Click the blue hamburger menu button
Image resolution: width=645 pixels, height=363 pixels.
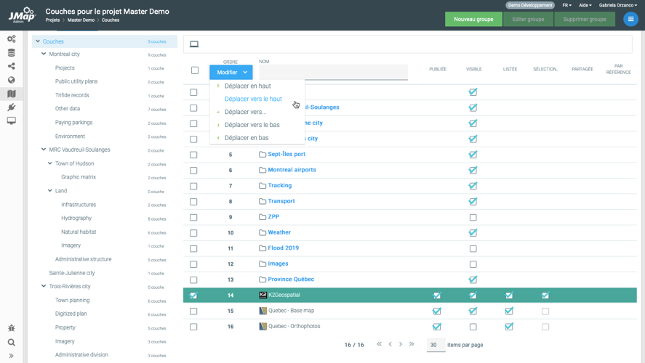click(x=630, y=20)
